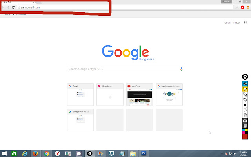Open the notepad-style taskbar icon
This screenshot has height=157, width=251.
122,153
